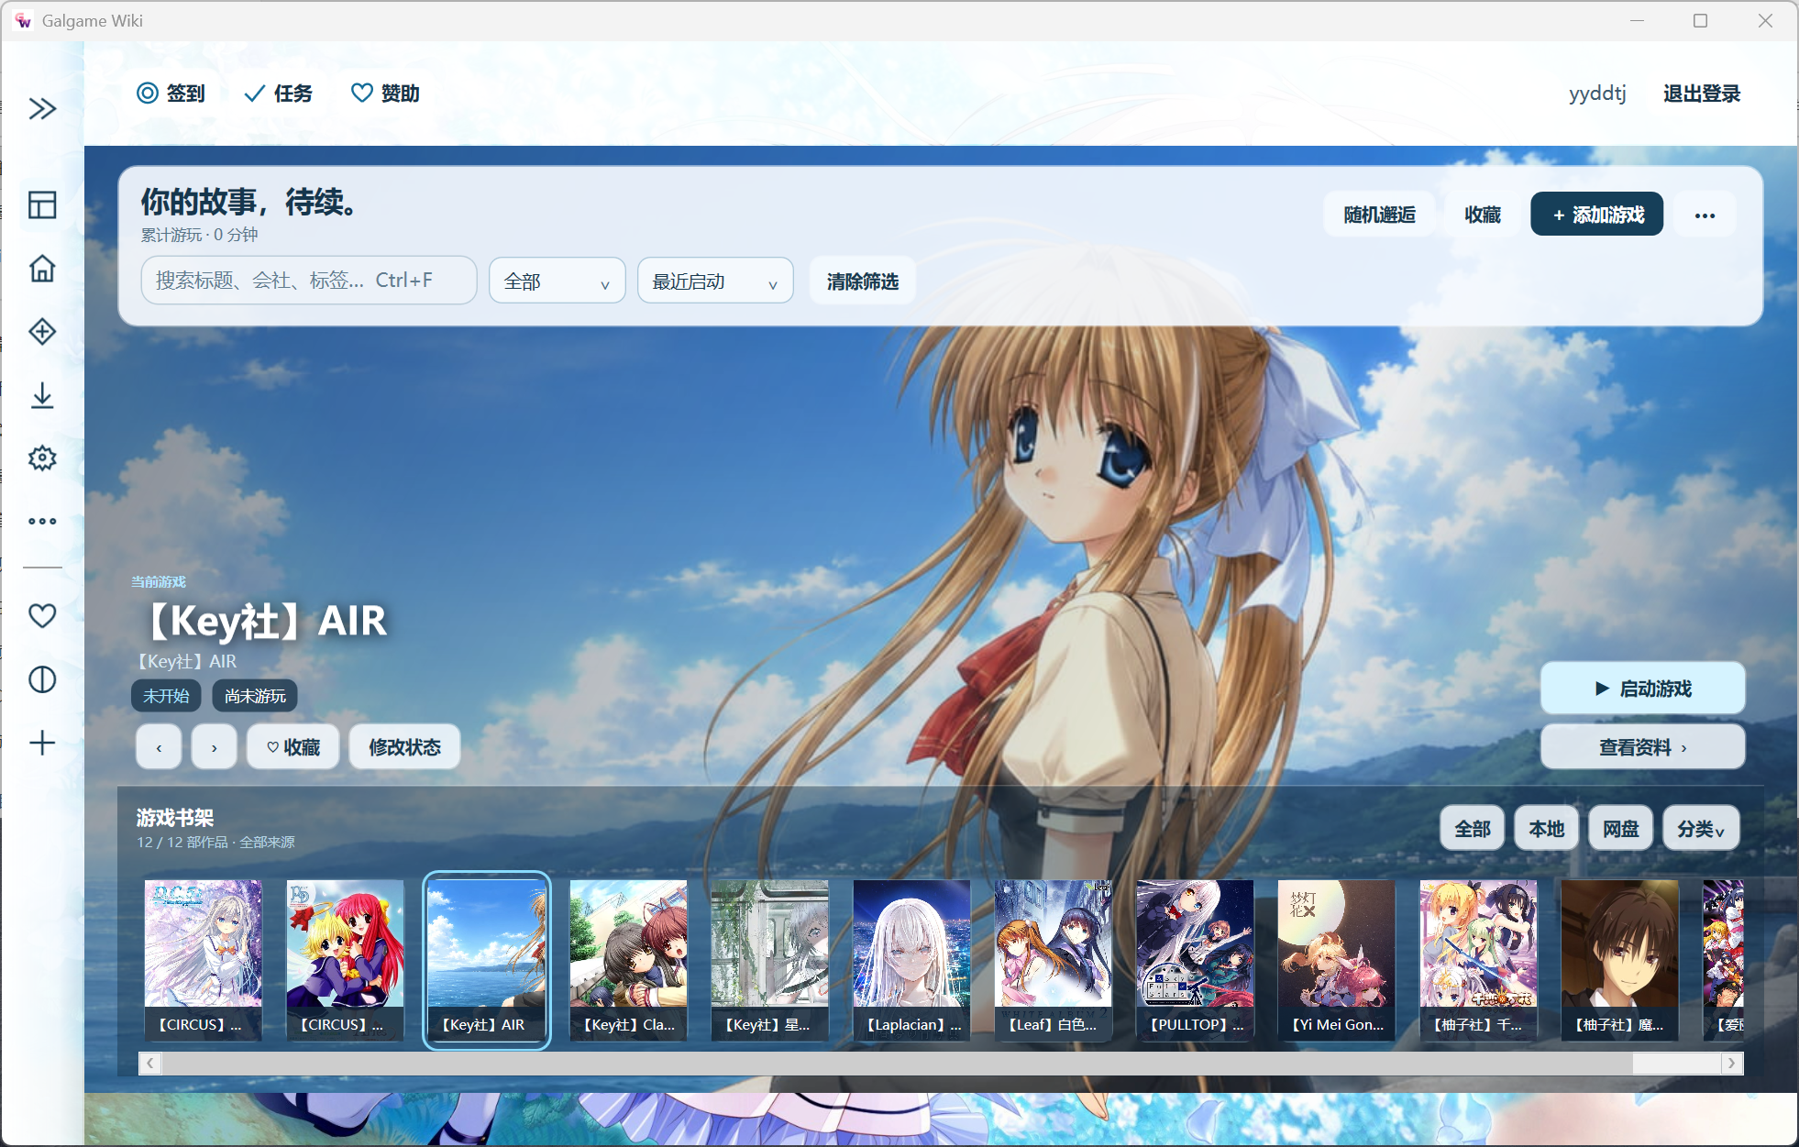Select the 本地 local tab
Screen dimensions: 1799x1147
pos(1547,829)
